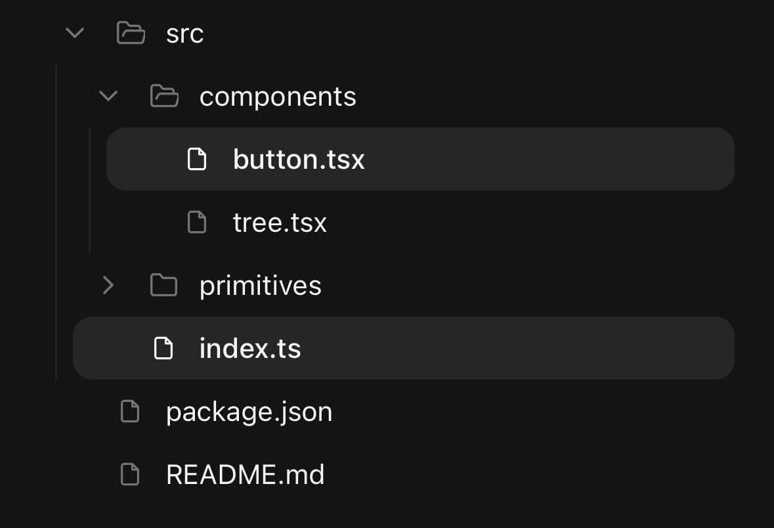Select the index.ts file label
The height and width of the screenshot is (528, 774).
click(250, 349)
